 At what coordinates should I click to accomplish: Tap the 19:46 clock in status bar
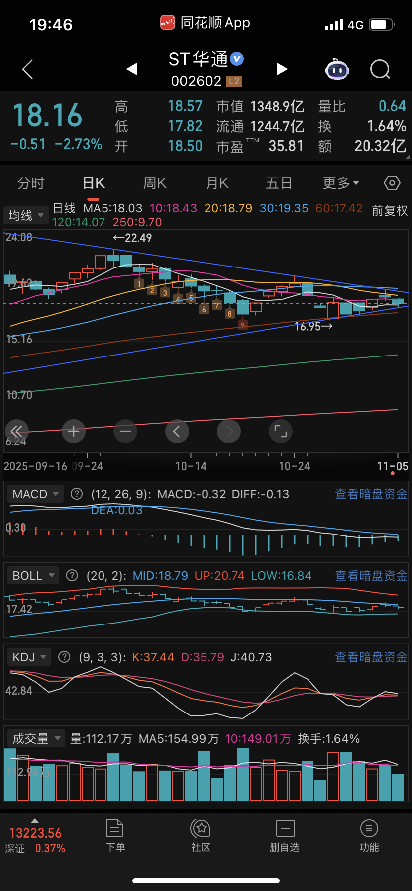tap(51, 25)
